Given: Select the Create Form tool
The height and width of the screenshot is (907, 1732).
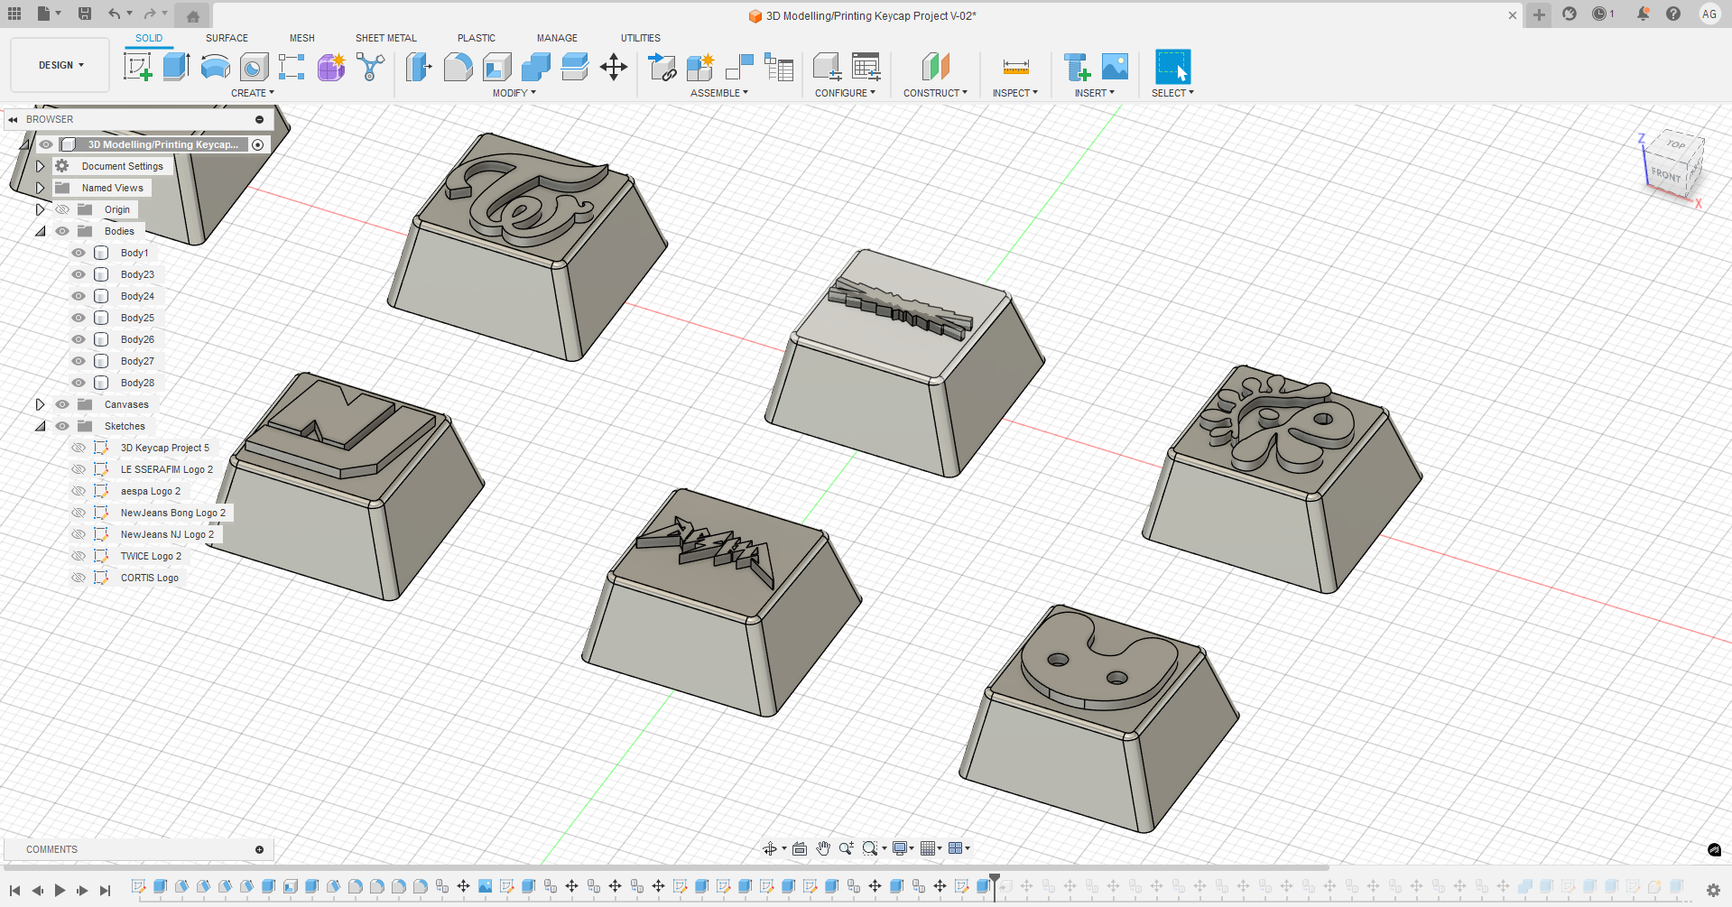Looking at the screenshot, I should [x=331, y=67].
